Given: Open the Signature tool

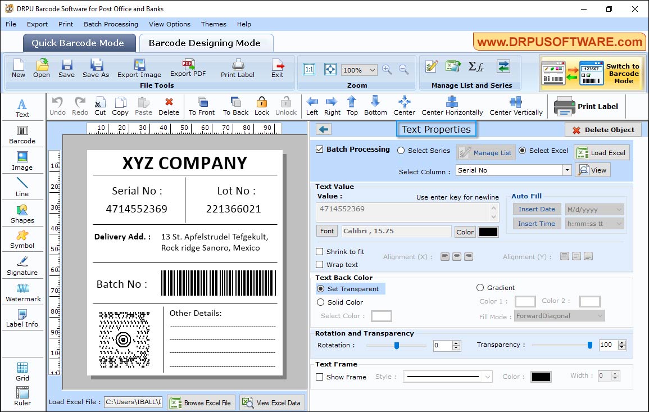Looking at the screenshot, I should pyautogui.click(x=22, y=265).
